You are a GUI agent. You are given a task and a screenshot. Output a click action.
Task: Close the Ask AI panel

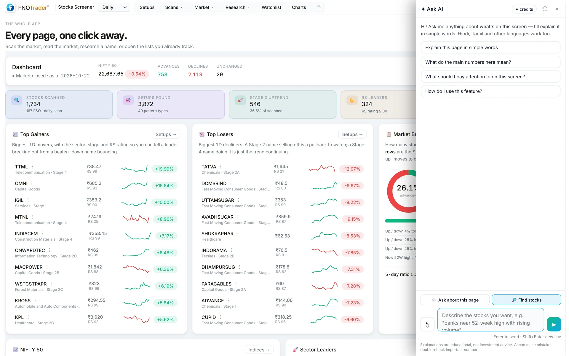point(557,9)
